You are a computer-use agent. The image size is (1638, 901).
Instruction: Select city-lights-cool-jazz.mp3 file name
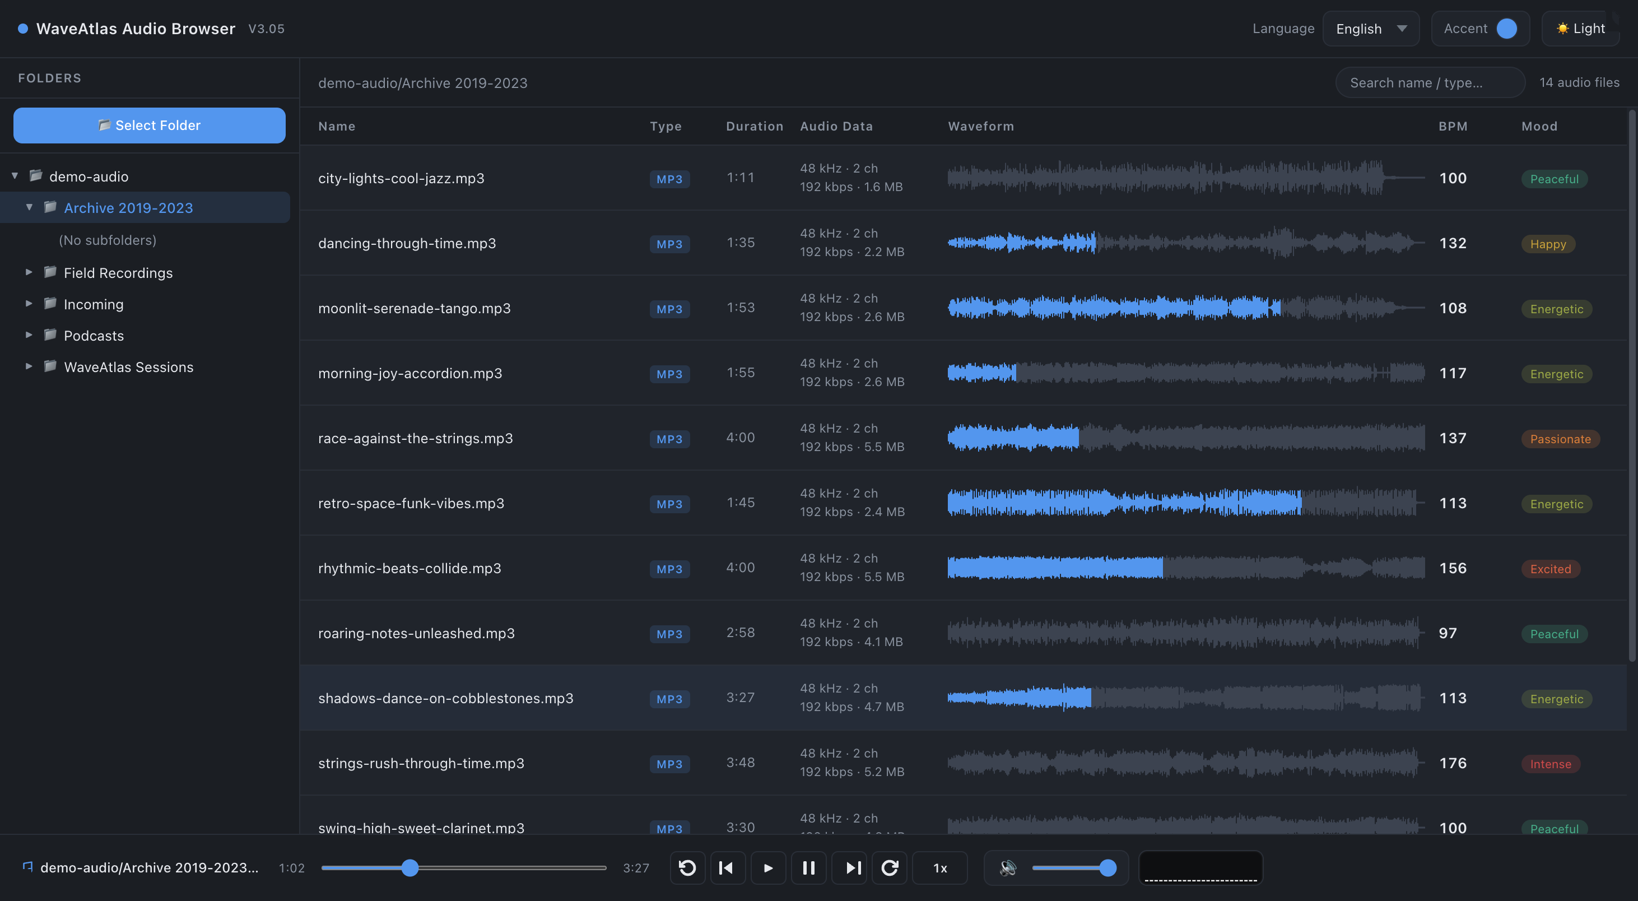(x=401, y=178)
